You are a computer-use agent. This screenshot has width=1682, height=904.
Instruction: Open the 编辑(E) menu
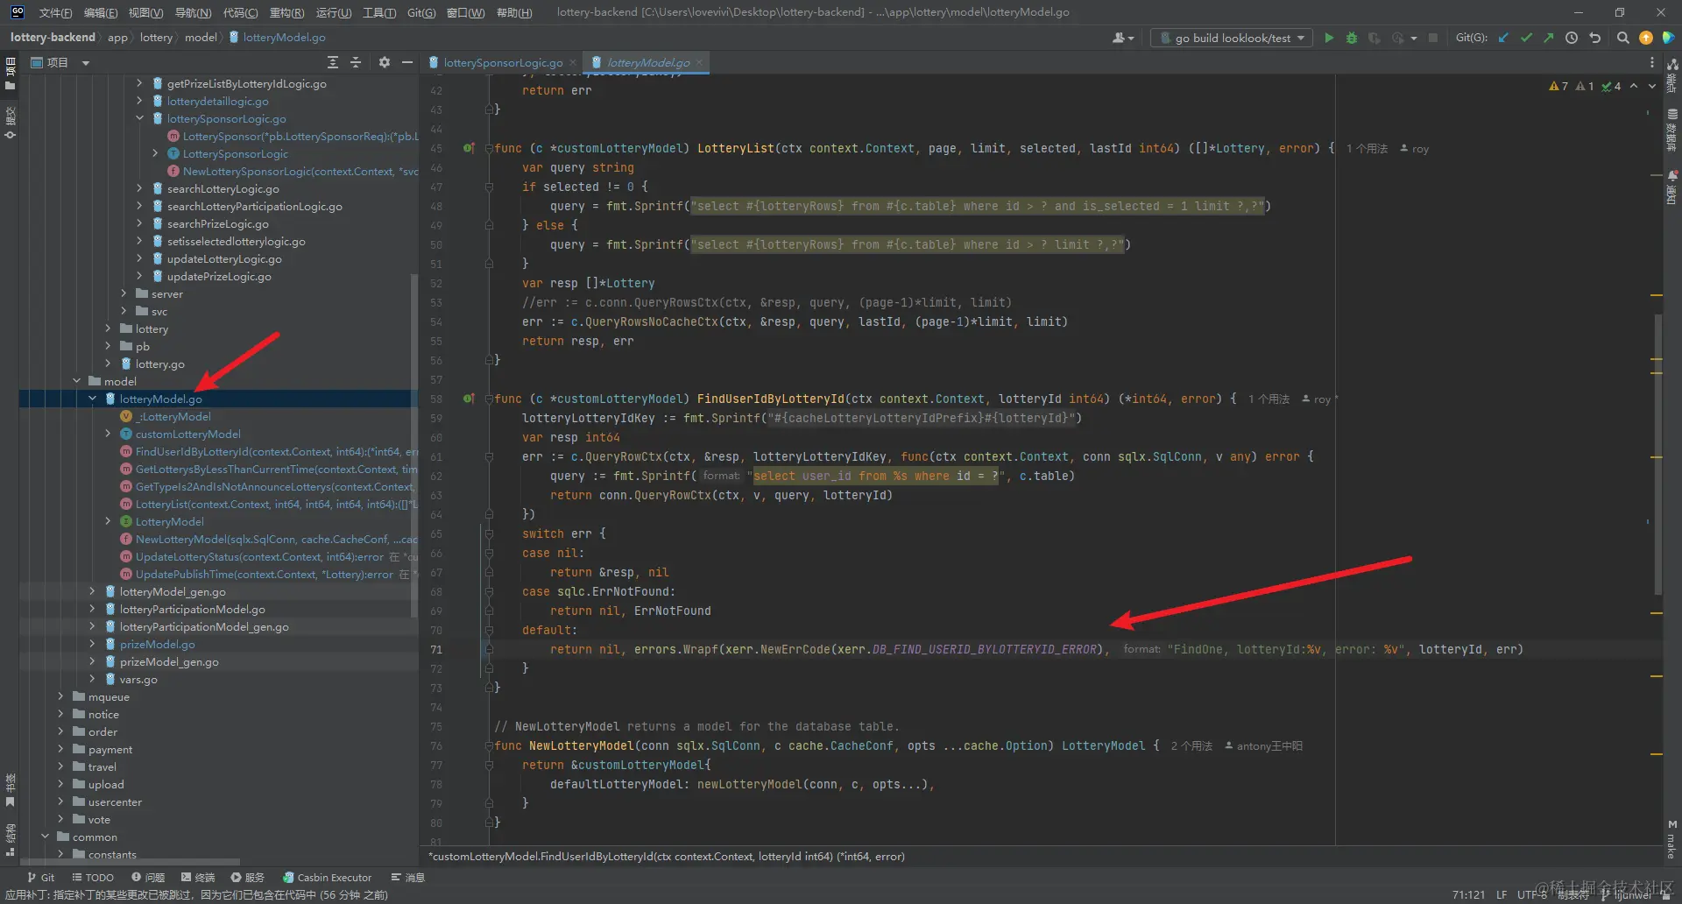click(x=101, y=12)
